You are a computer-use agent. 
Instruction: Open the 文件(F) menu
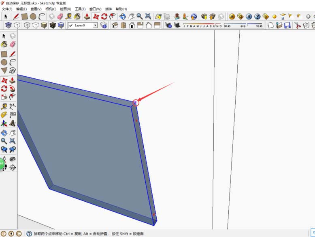pos(7,9)
